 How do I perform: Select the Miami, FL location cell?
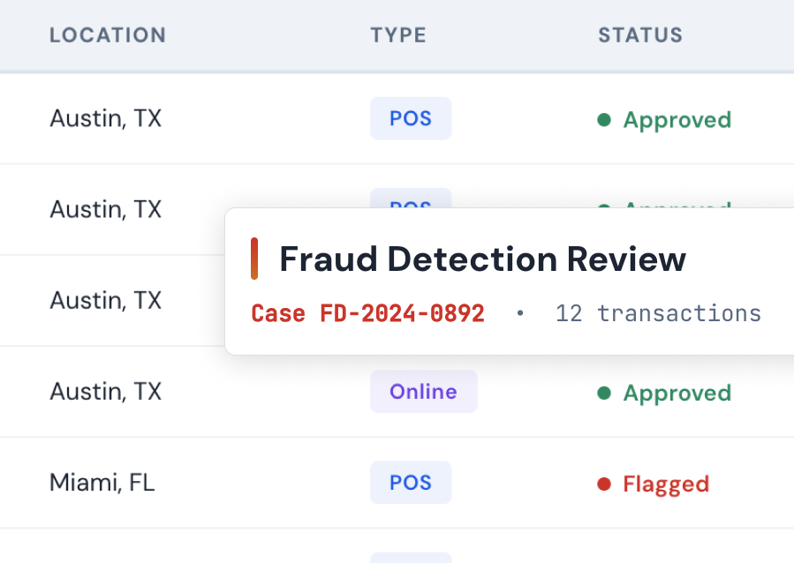[x=102, y=483]
